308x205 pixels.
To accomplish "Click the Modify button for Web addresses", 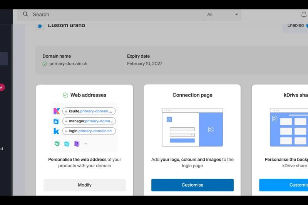I will coord(85,185).
